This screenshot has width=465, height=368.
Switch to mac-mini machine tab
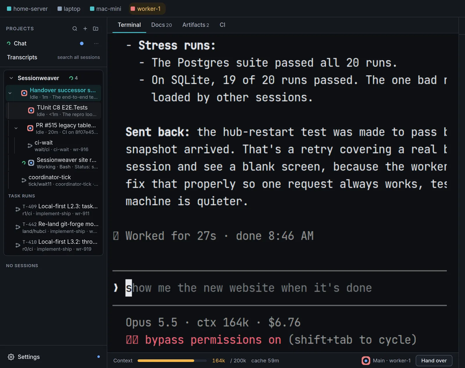[x=105, y=9]
